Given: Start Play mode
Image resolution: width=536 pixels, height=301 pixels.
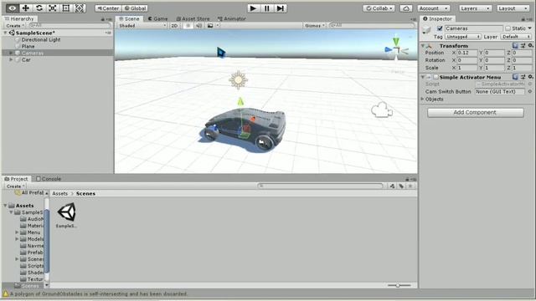Looking at the screenshot, I should [253, 8].
